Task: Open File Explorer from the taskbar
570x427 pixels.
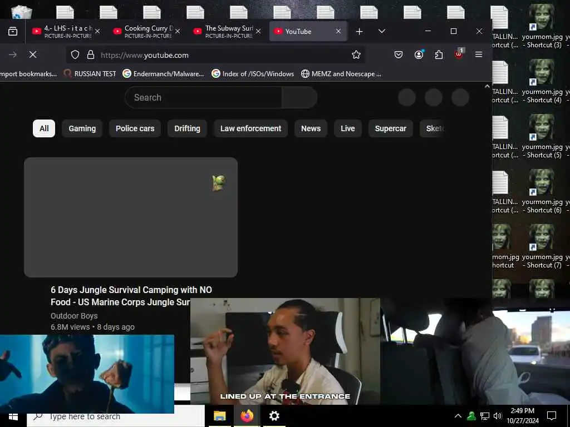Action: [x=219, y=416]
